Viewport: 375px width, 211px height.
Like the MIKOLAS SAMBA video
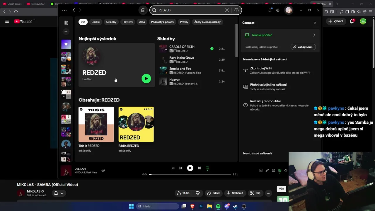coord(183,193)
